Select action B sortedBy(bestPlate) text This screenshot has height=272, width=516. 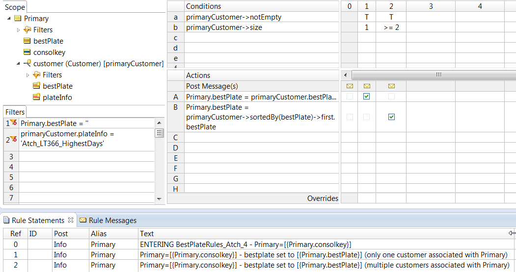click(x=262, y=117)
